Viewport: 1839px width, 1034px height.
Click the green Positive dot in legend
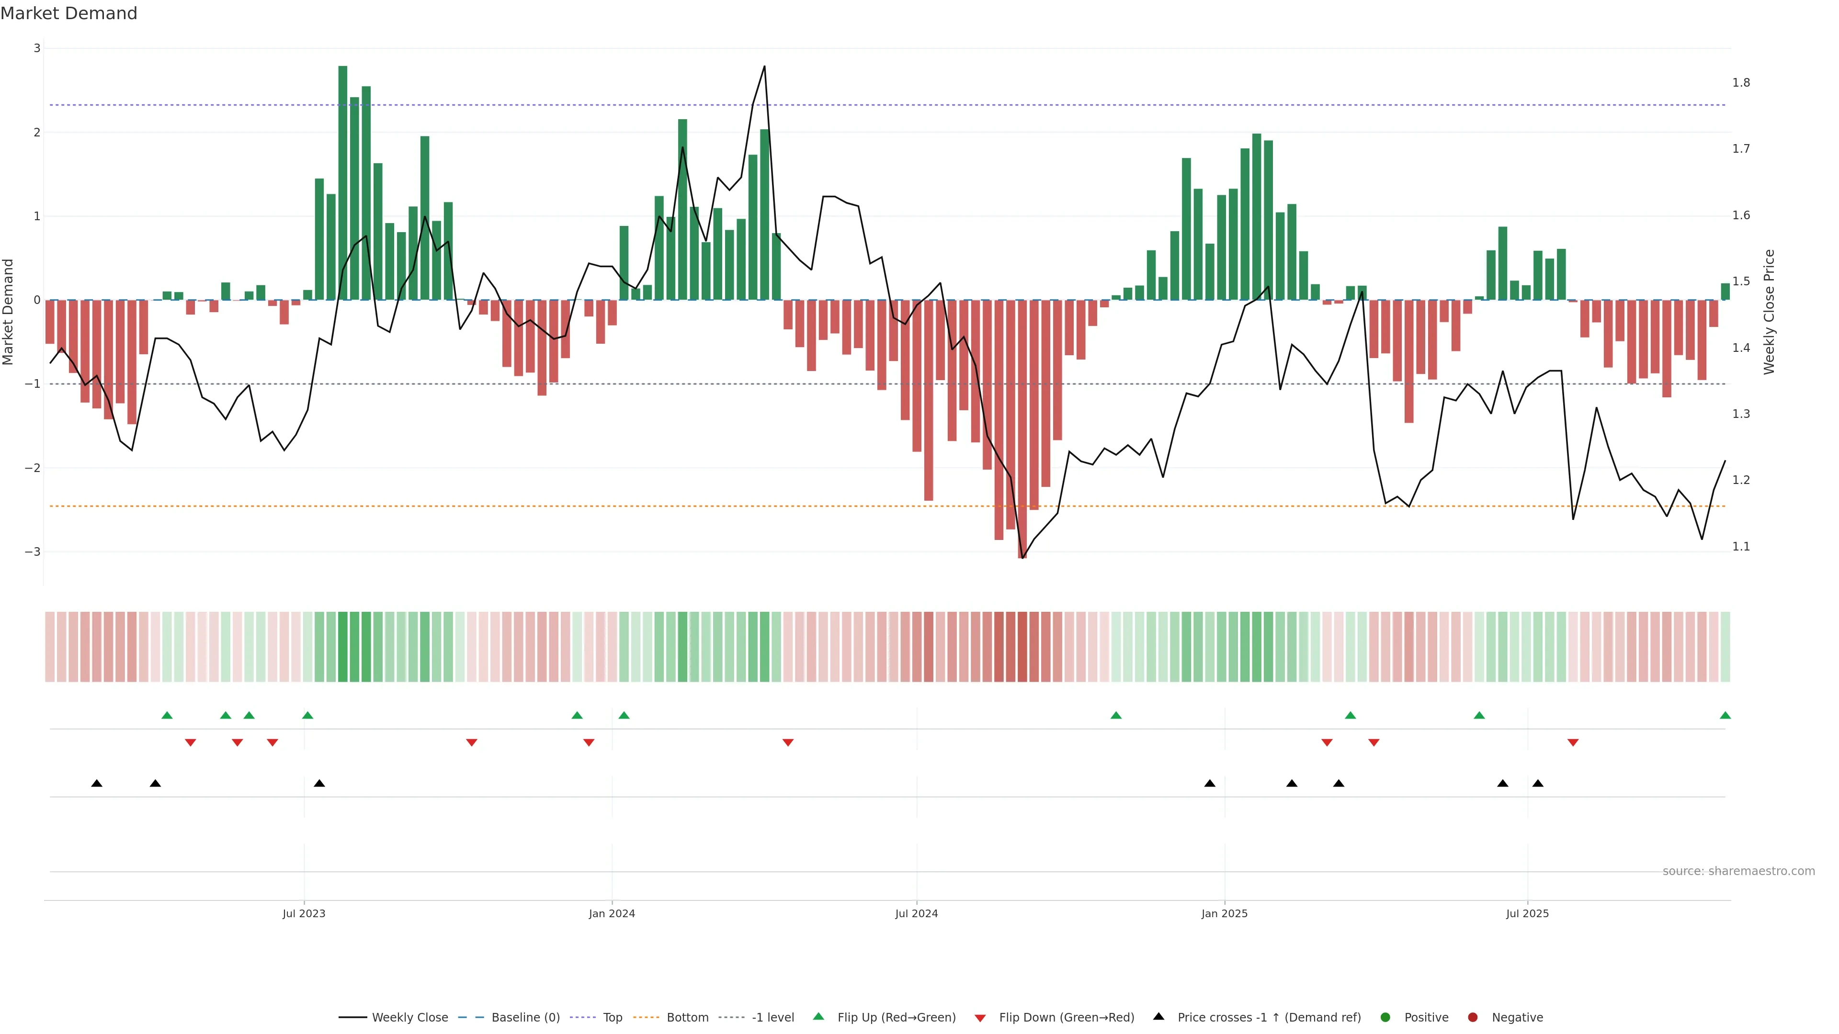tap(1385, 1017)
